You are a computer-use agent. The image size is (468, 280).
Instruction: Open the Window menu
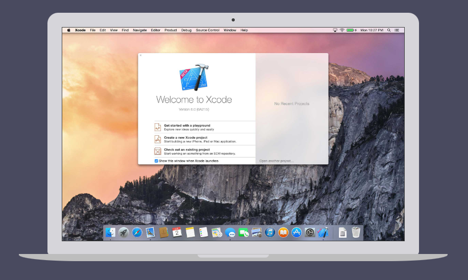click(x=230, y=30)
